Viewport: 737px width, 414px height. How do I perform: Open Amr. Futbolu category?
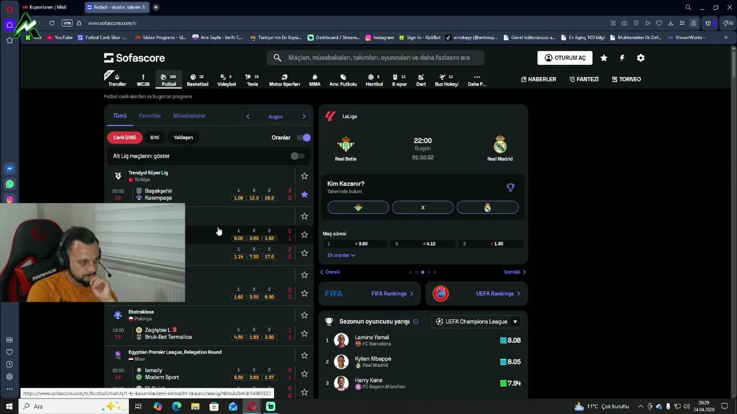tap(343, 80)
